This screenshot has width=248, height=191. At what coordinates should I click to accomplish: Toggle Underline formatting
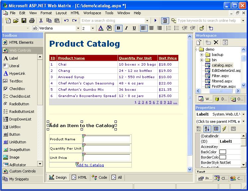(134, 28)
